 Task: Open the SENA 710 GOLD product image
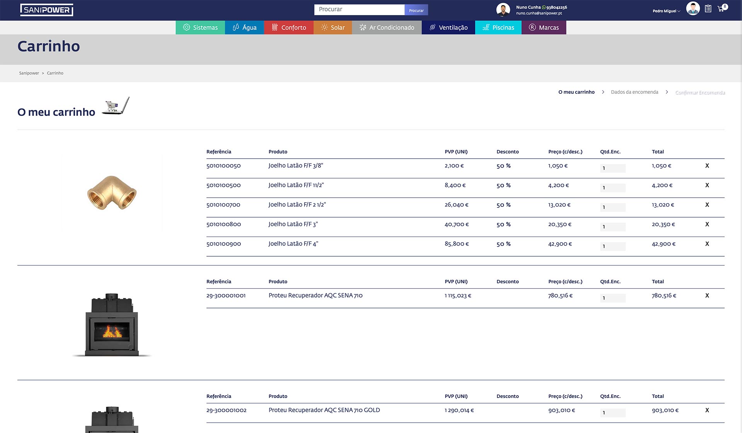(x=112, y=419)
